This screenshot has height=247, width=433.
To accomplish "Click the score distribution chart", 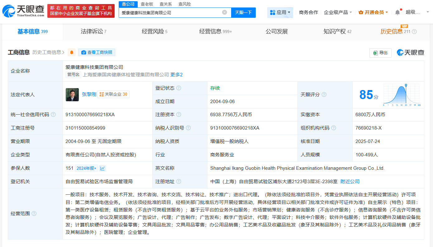I will (402, 95).
